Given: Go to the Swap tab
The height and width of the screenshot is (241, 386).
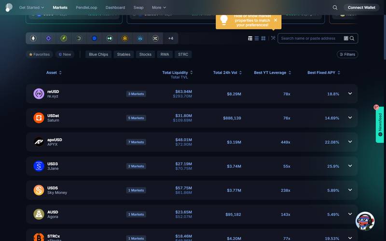Looking at the screenshot, I should click(x=138, y=8).
